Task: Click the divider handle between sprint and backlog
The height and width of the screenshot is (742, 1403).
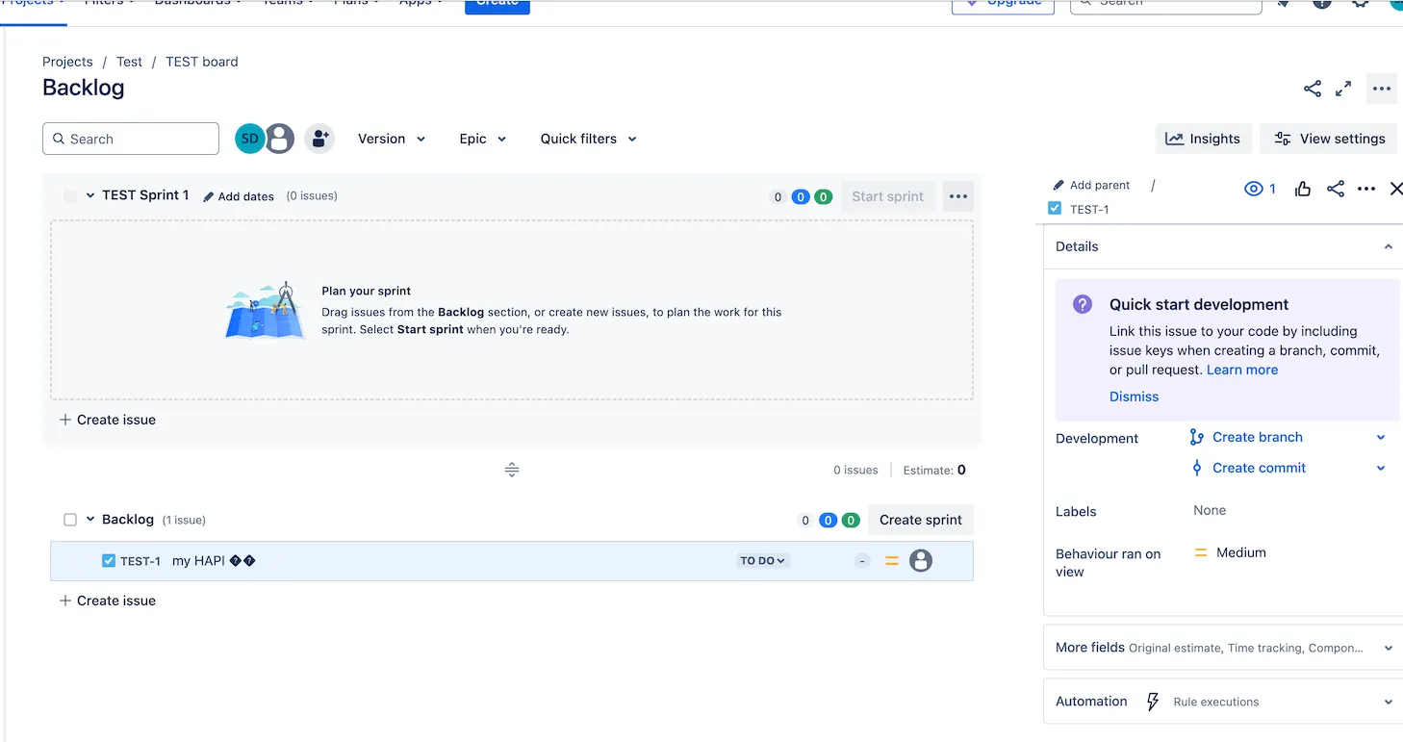Action: click(512, 470)
